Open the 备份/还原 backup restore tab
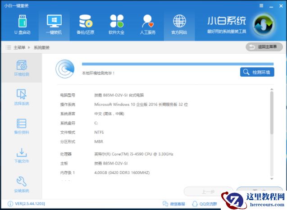 click(x=85, y=25)
